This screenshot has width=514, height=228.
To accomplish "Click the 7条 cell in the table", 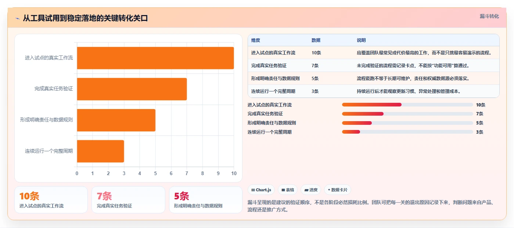I will [315, 66].
